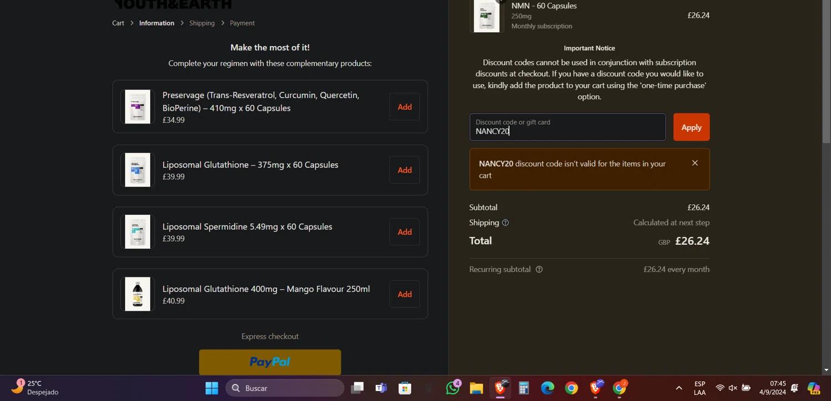Check out with PayPal express button

point(270,362)
